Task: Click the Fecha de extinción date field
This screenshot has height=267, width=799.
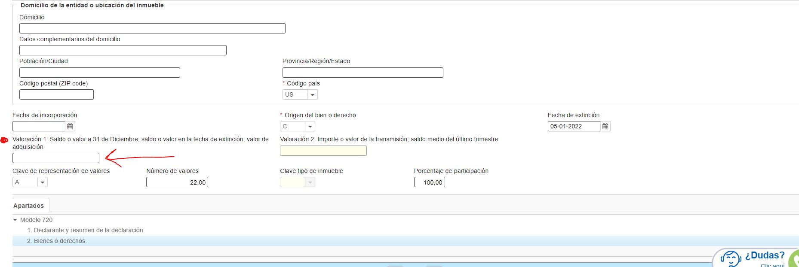Action: [x=574, y=126]
